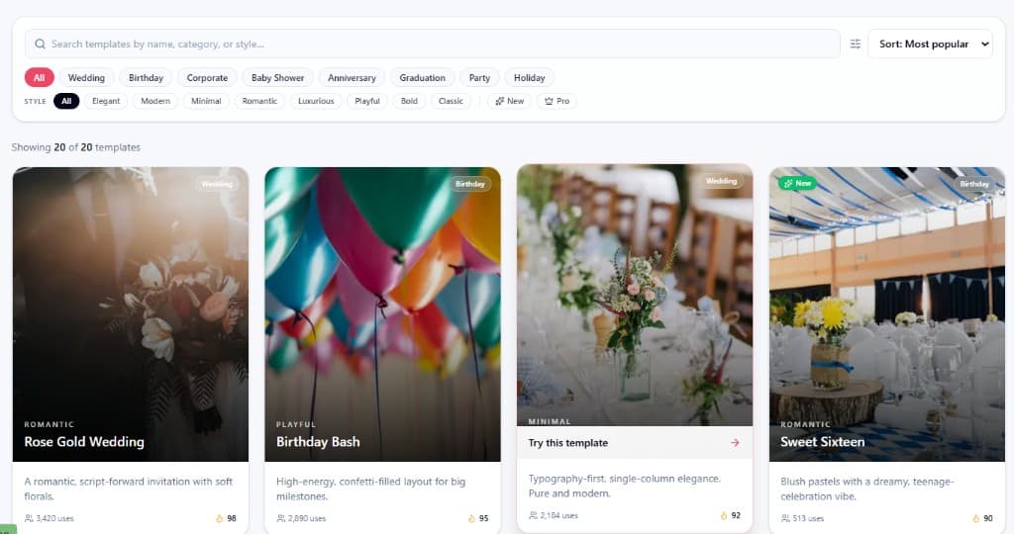Click the arrow icon on Try this template
Image resolution: width=1014 pixels, height=534 pixels.
point(735,443)
